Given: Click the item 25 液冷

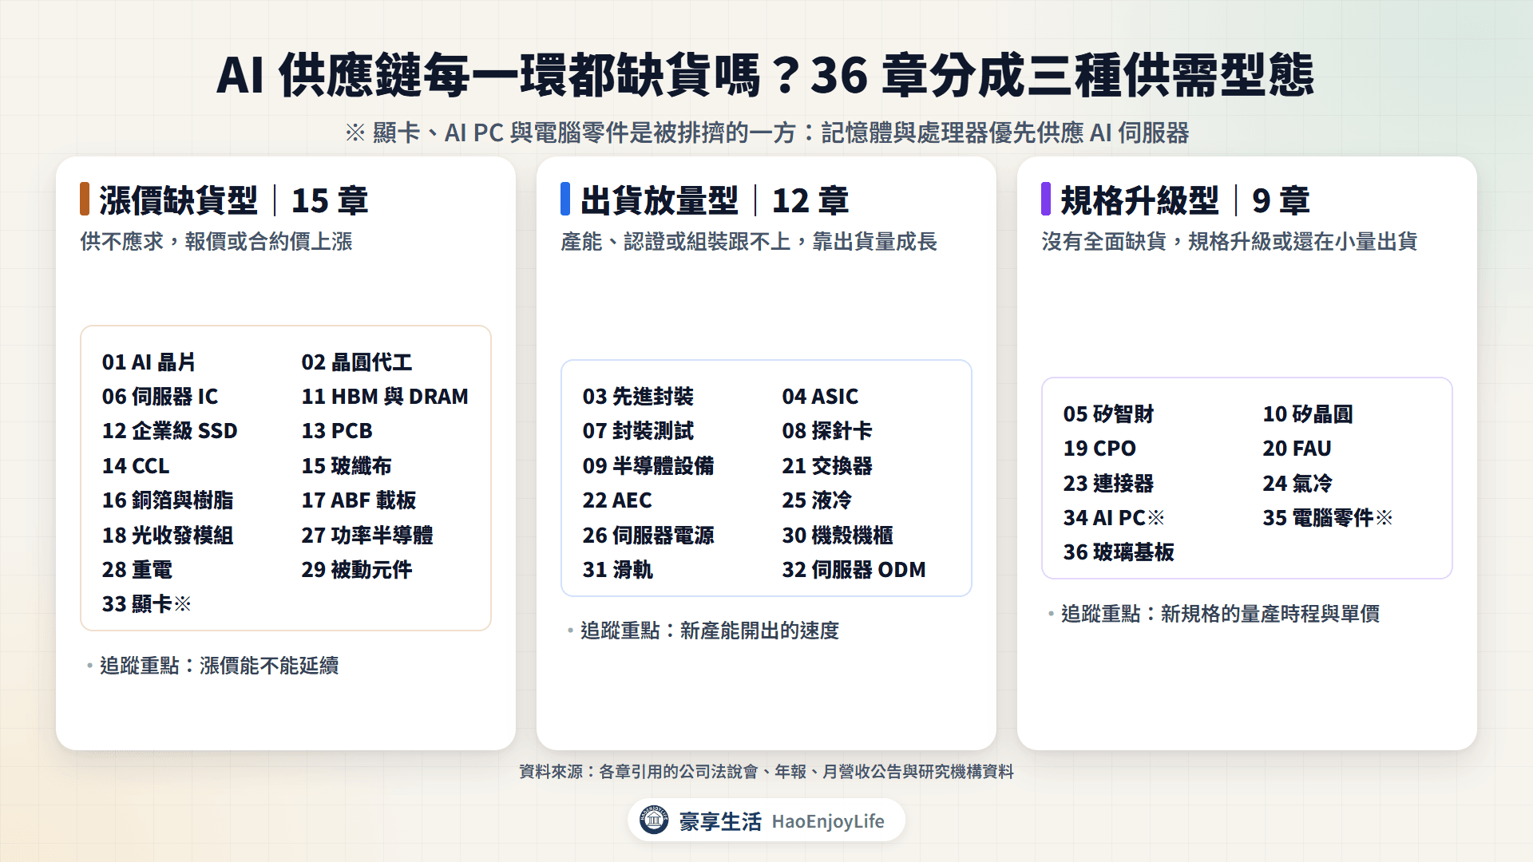Looking at the screenshot, I should pos(817,500).
